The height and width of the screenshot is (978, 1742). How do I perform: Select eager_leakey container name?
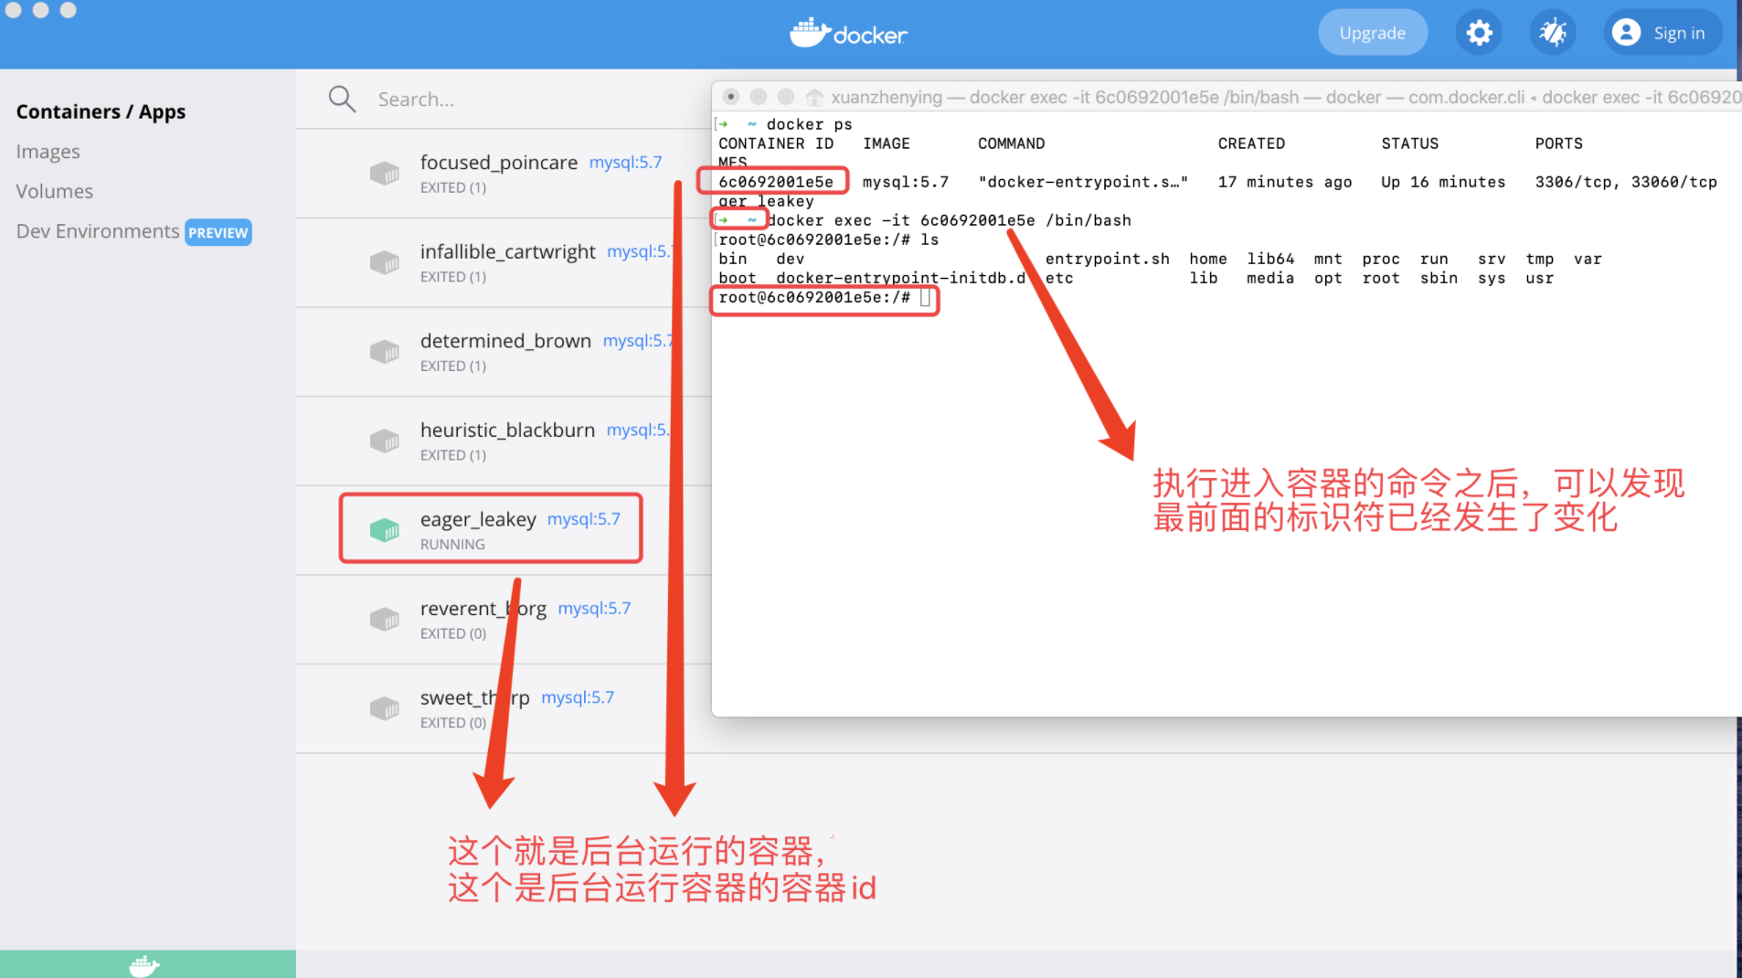(478, 519)
